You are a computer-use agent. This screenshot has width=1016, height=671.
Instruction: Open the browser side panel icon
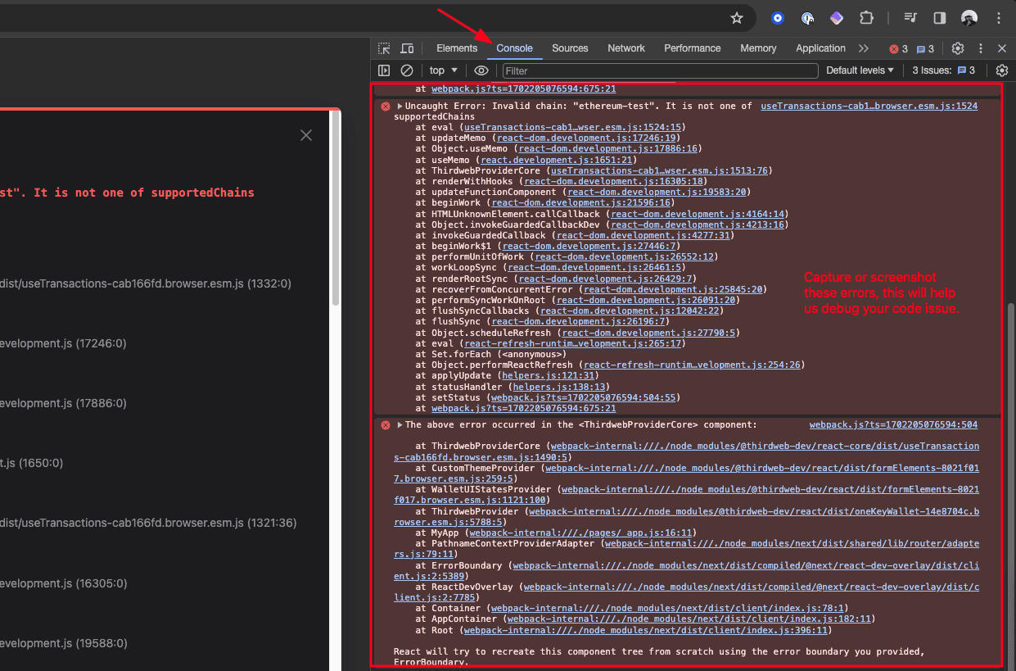(940, 17)
